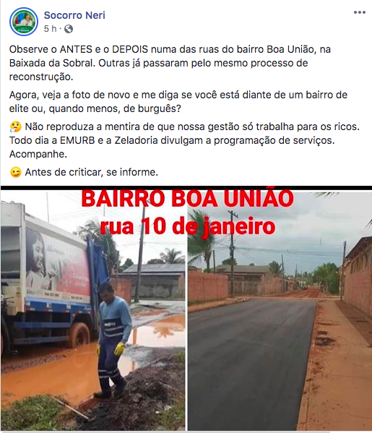Click the word Acompanhe in the post text
372x433 pixels.
(38, 154)
